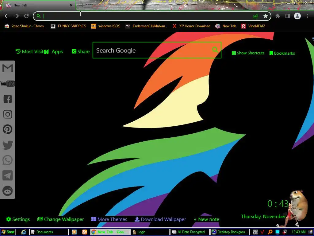Viewport: 314px width, 236px height.
Task: Switch to Login taskbar window
Action: pos(150,232)
